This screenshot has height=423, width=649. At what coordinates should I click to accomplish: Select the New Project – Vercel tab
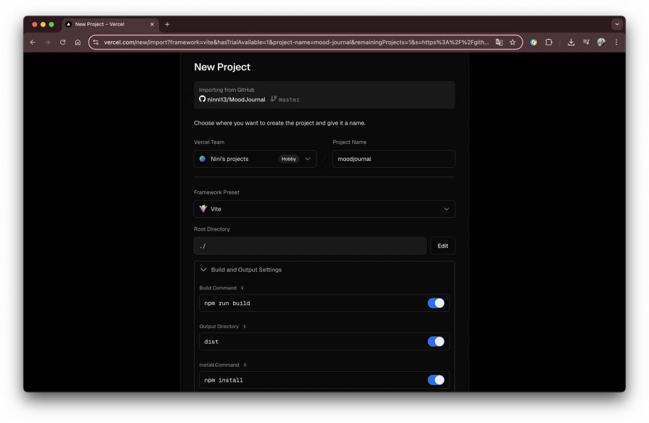tap(109, 25)
